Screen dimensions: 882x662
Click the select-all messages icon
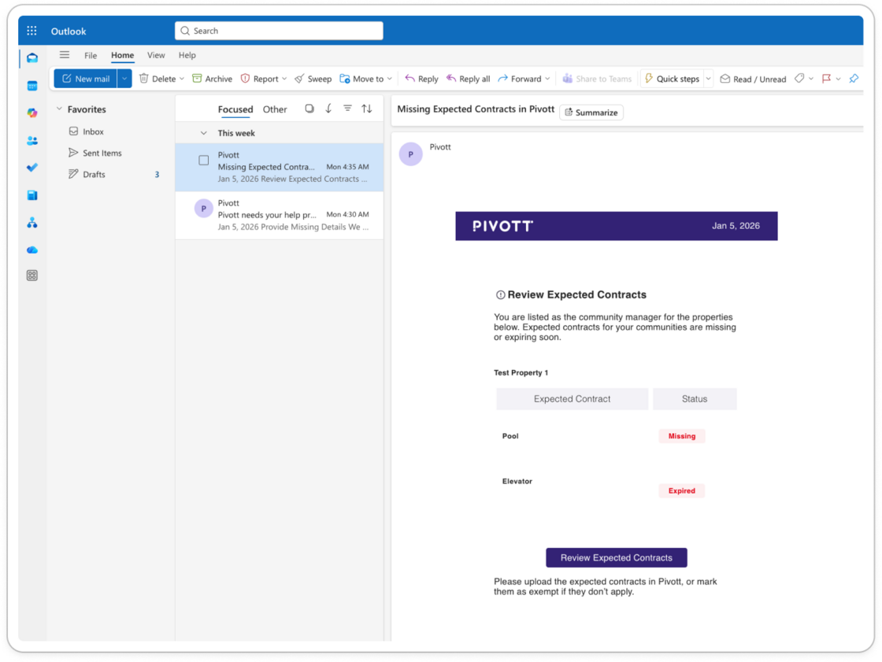(309, 109)
